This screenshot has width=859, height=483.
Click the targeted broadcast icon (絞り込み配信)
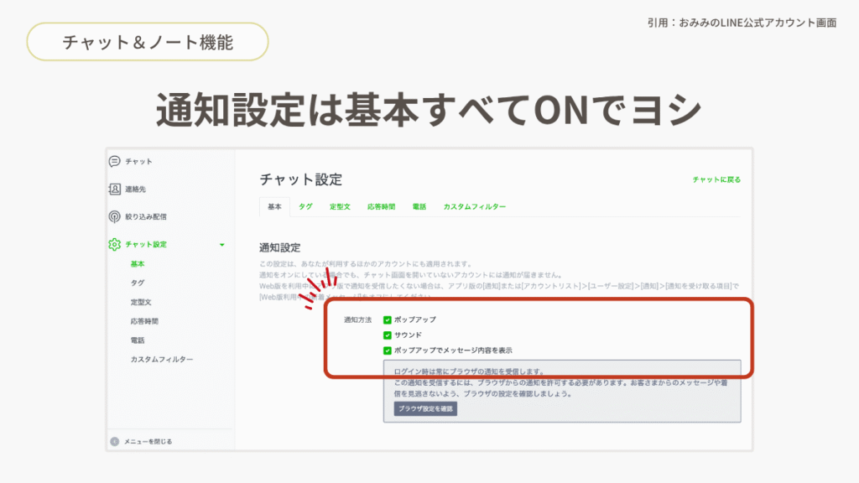[x=115, y=216]
